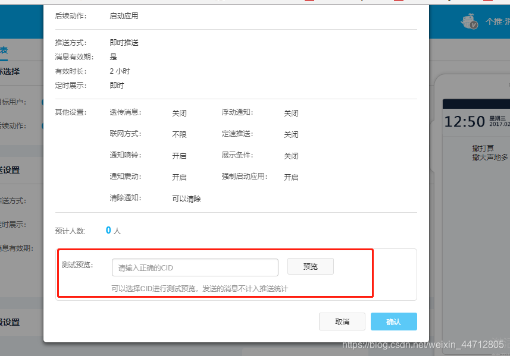The image size is (510, 356).
Task: Click the estimated user count '0'
Action: point(108,230)
